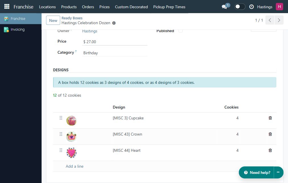Open the Products menu
The height and width of the screenshot is (183, 288).
69,7
